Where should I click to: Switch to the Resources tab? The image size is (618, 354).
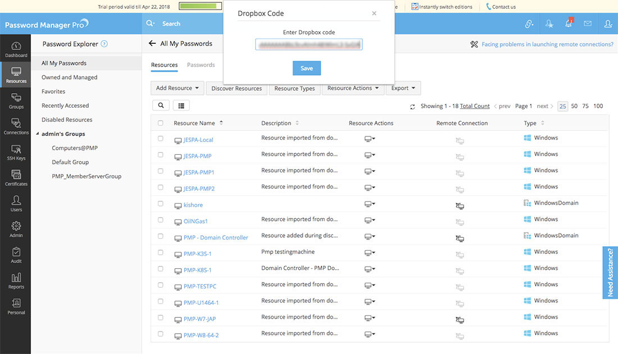tap(165, 65)
